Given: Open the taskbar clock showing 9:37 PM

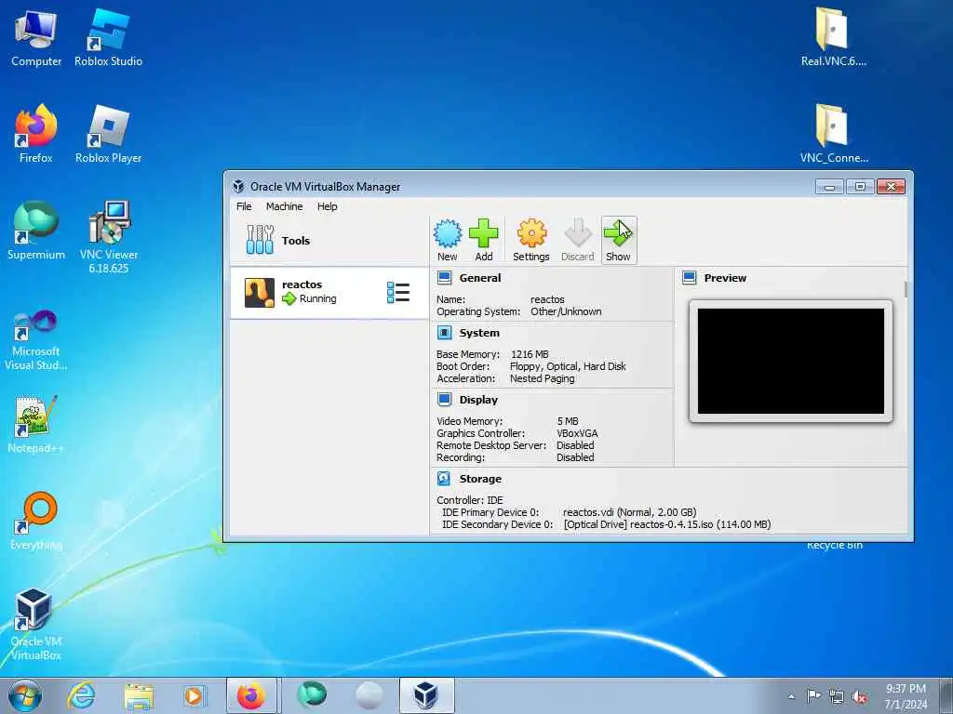Looking at the screenshot, I should point(906,696).
